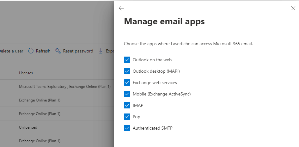This screenshot has height=147, width=299.
Task: Select Exchange Online row directly above Unlicensed
Action: [40, 113]
